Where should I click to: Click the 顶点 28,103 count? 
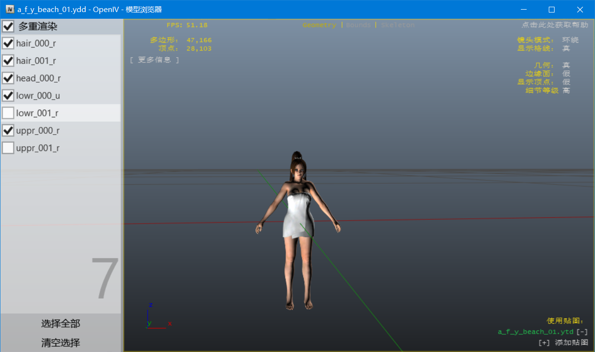click(x=185, y=48)
